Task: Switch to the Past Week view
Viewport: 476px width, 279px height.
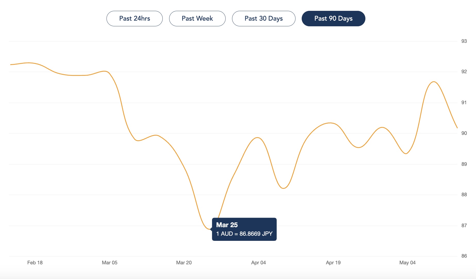Action: pos(197,18)
